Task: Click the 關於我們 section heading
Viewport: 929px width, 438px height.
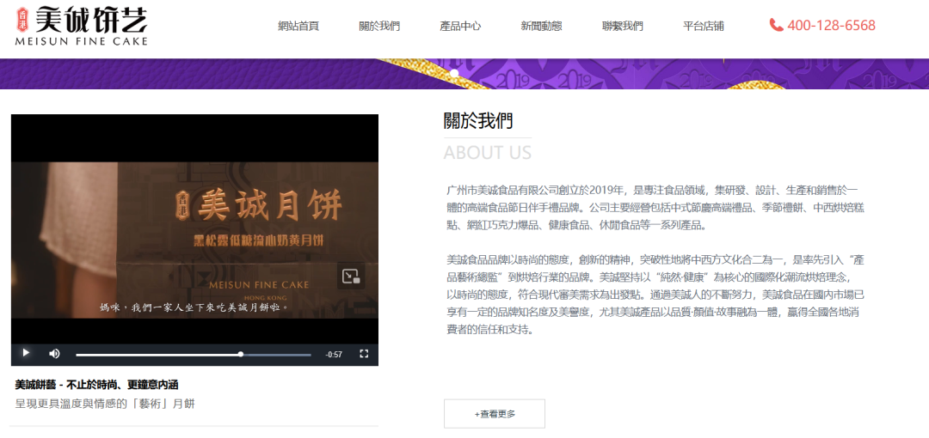Action: [x=478, y=121]
